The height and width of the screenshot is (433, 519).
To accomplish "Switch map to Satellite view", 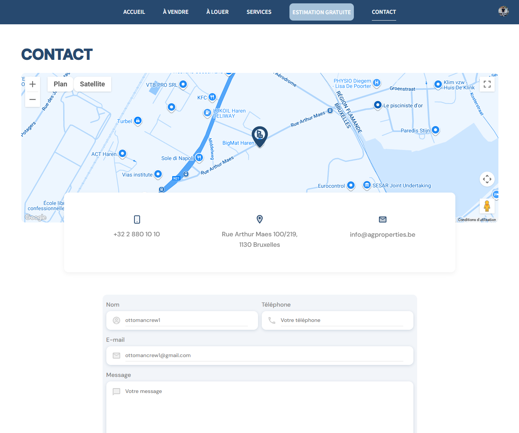I will (x=92, y=84).
